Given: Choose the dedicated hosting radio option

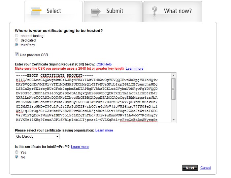Looking at the screenshot, I should point(17,40).
